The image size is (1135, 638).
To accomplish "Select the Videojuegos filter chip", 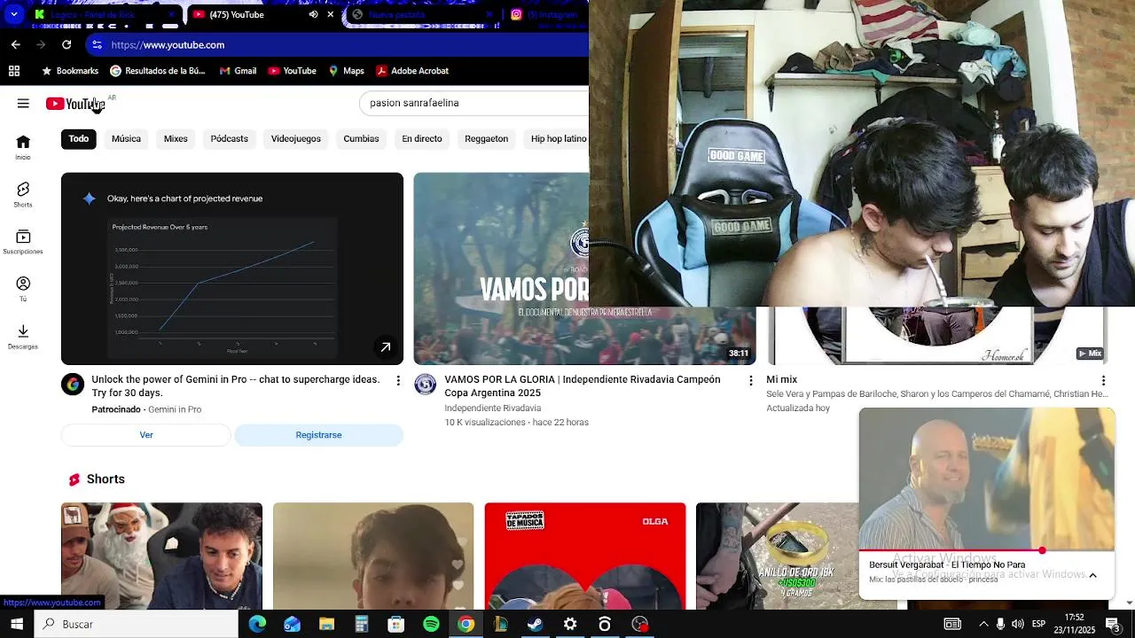I will [x=296, y=139].
